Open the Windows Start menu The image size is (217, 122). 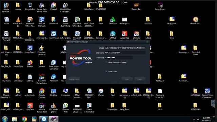5,119
